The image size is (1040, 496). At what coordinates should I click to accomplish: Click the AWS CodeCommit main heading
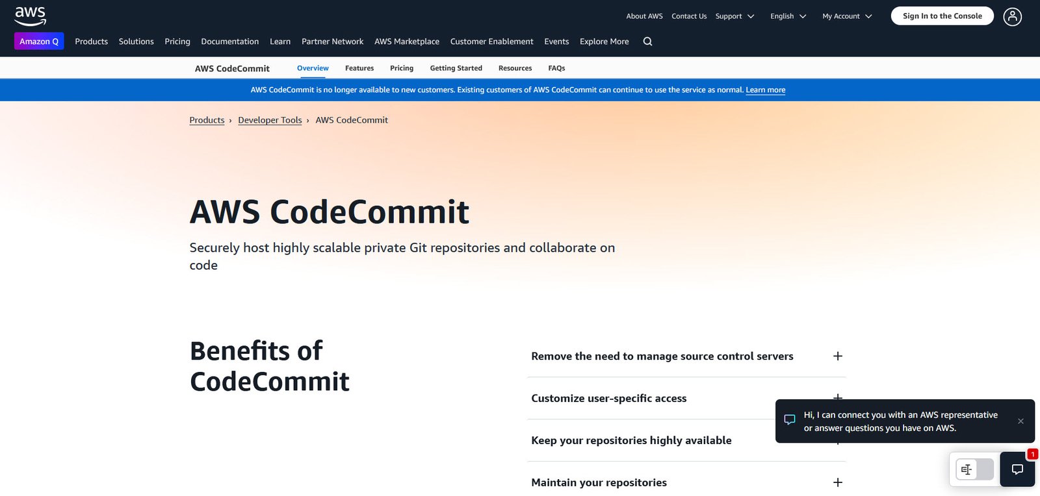point(330,212)
